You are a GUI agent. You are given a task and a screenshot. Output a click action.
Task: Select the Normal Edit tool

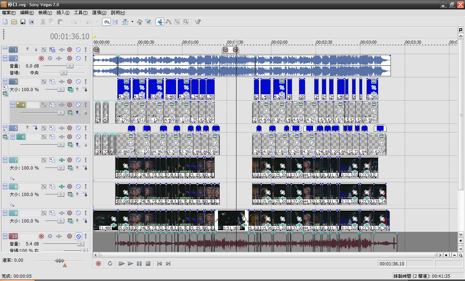[x=160, y=22]
